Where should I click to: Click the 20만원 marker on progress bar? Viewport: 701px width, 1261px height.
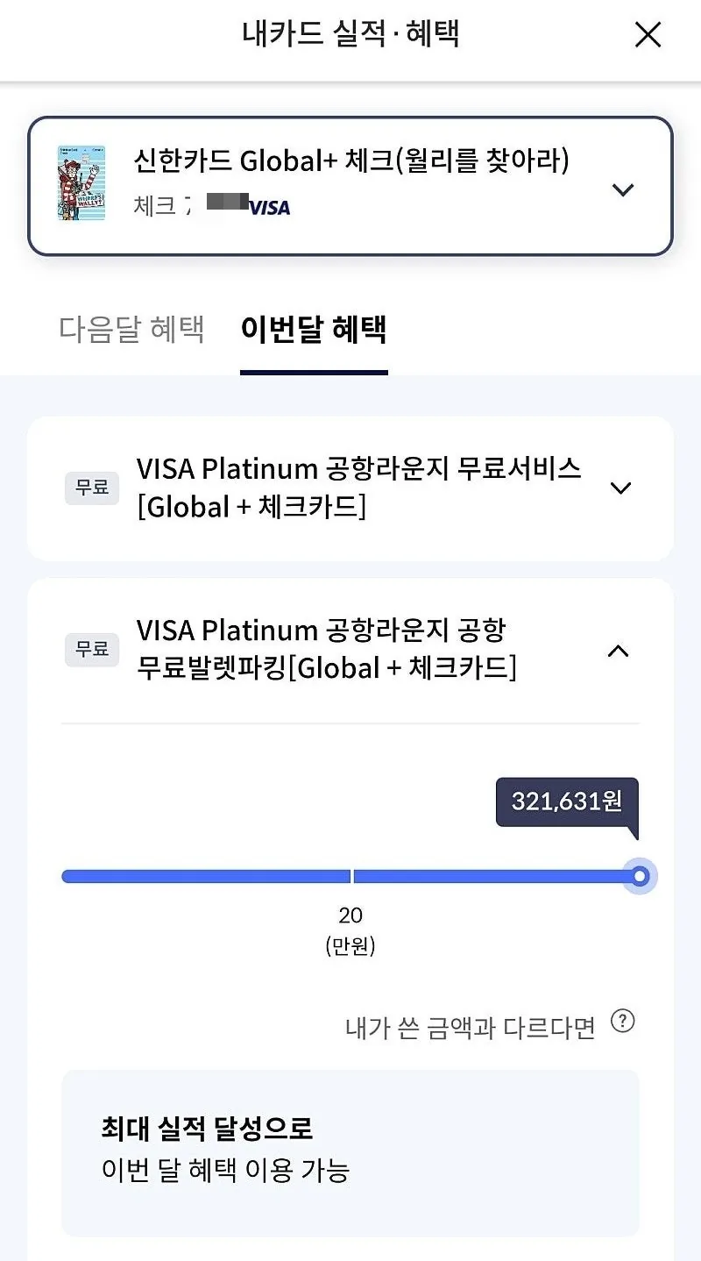350,930
